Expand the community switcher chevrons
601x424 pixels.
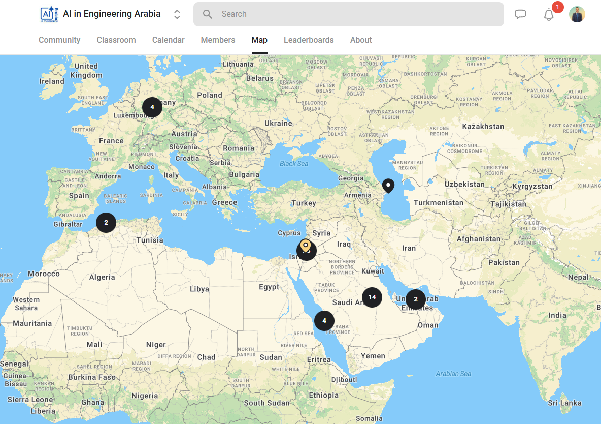coord(177,14)
